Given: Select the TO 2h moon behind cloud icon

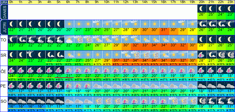Looking at the screenshot, I should (31, 39).
